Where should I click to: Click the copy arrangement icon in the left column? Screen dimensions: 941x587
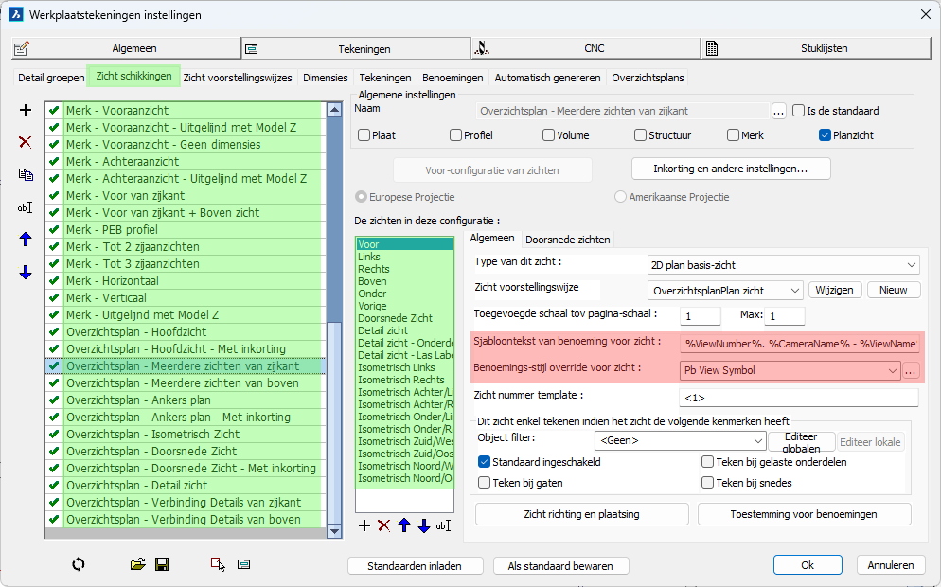coord(26,174)
